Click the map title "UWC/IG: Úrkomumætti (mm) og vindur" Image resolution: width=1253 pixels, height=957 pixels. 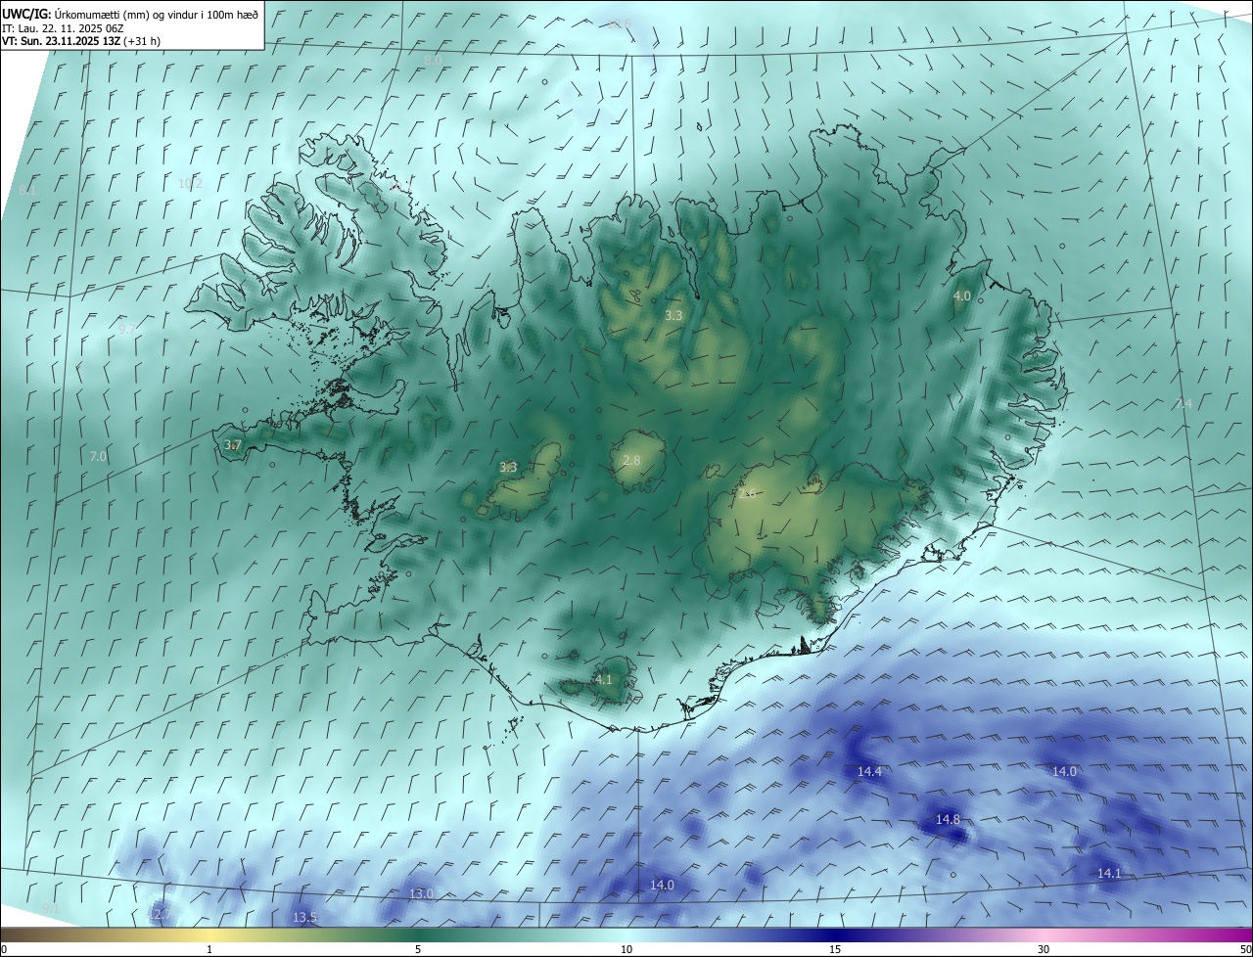point(131,14)
